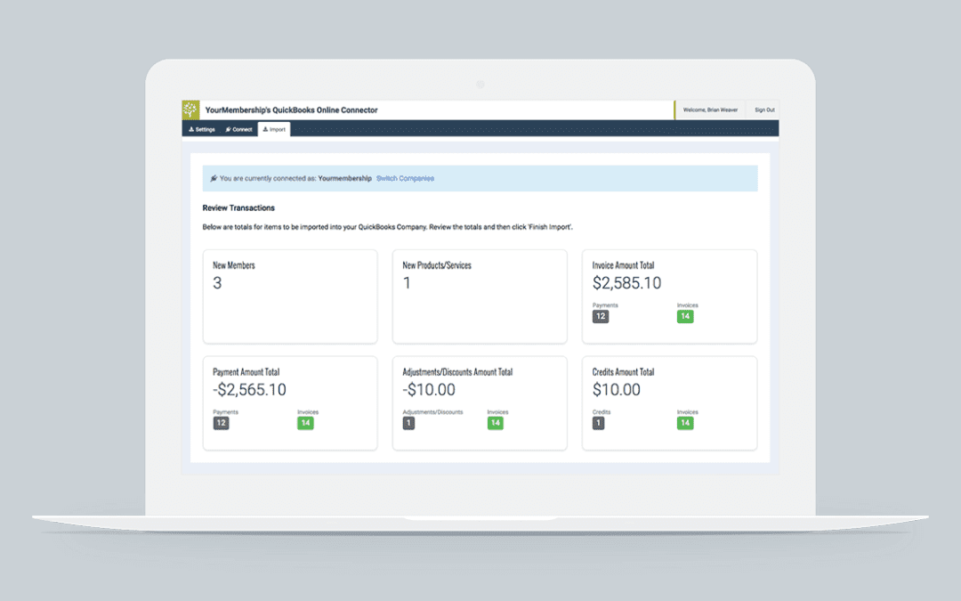
Task: Select the Import tab
Action: (274, 129)
